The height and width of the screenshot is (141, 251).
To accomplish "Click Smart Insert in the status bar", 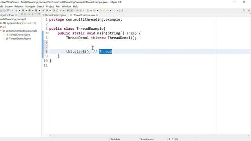I will click(x=147, y=139).
